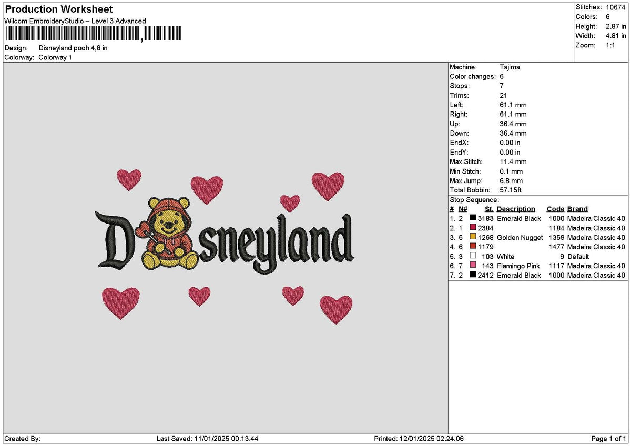Click the Total Bobbin value 57.15ft
The width and height of the screenshot is (631, 446).
coord(511,190)
